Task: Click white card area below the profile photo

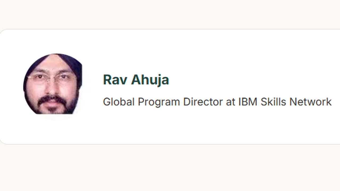Action: (53, 130)
